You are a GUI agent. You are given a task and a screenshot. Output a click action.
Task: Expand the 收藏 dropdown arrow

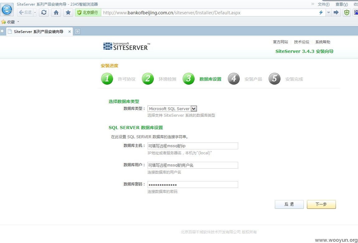coord(18,22)
